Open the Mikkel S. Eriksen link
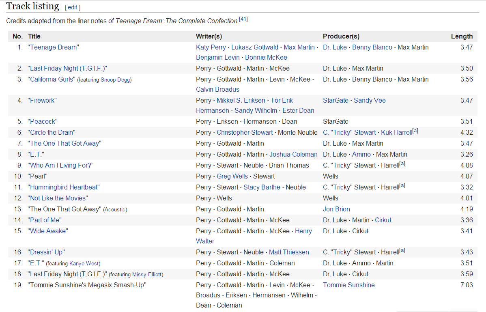 tap(241, 100)
